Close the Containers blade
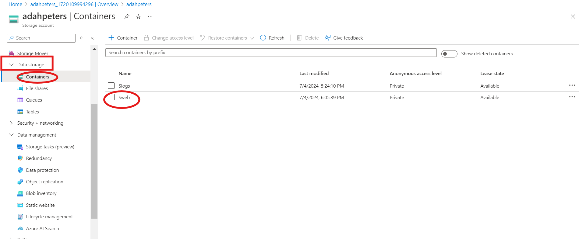This screenshot has height=239, width=586. click(x=573, y=17)
